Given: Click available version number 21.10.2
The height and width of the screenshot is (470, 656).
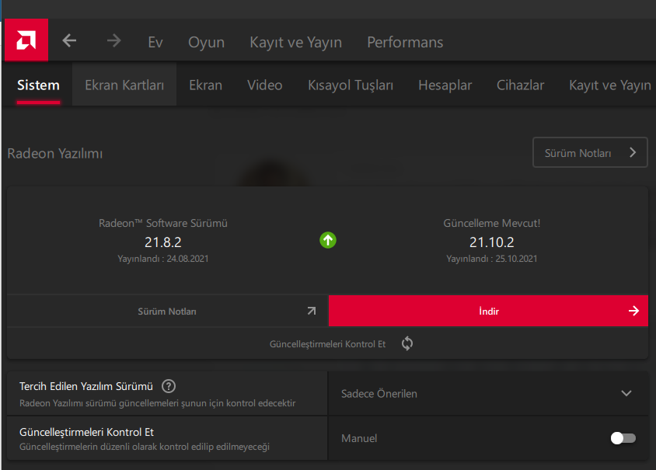Looking at the screenshot, I should coord(491,242).
